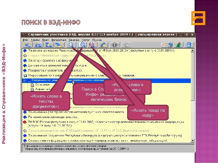Click the open-book icon beside Информация по предварительным решениям
218x163 pixels.
[x=25, y=76]
